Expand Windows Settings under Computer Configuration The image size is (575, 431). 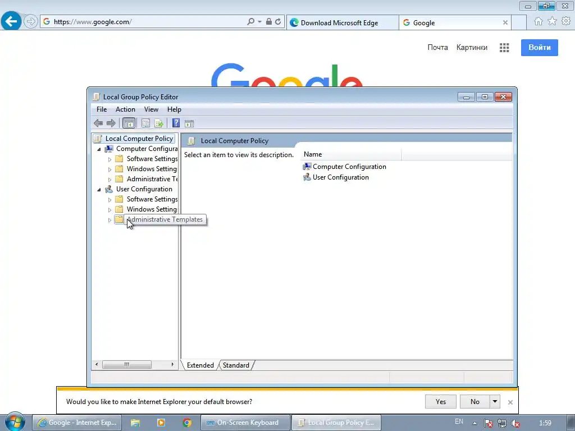tap(109, 169)
